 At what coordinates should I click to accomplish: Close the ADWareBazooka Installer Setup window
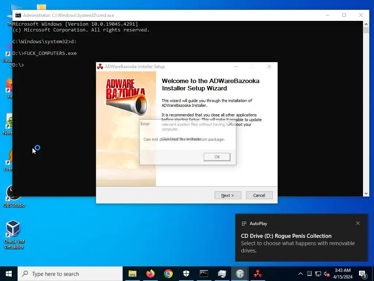coord(269,67)
